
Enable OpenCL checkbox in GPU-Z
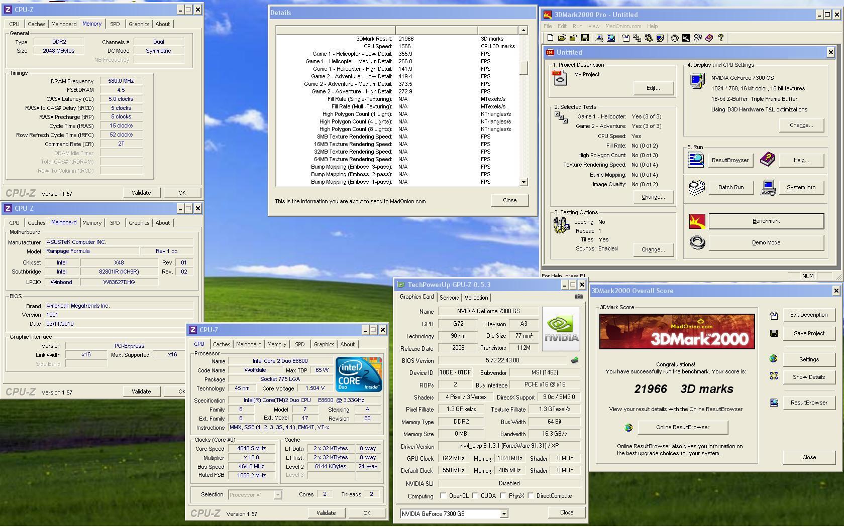coord(443,495)
